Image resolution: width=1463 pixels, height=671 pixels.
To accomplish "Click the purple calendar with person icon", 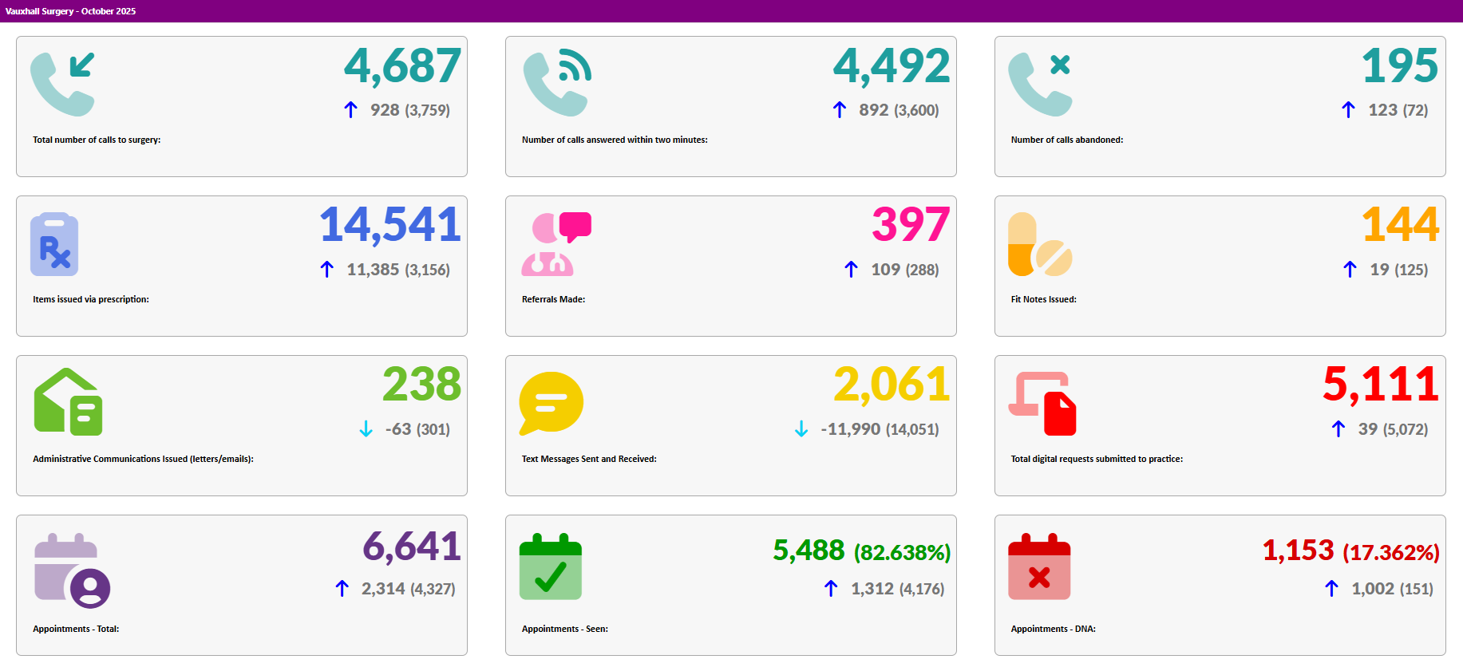I will pos(72,570).
